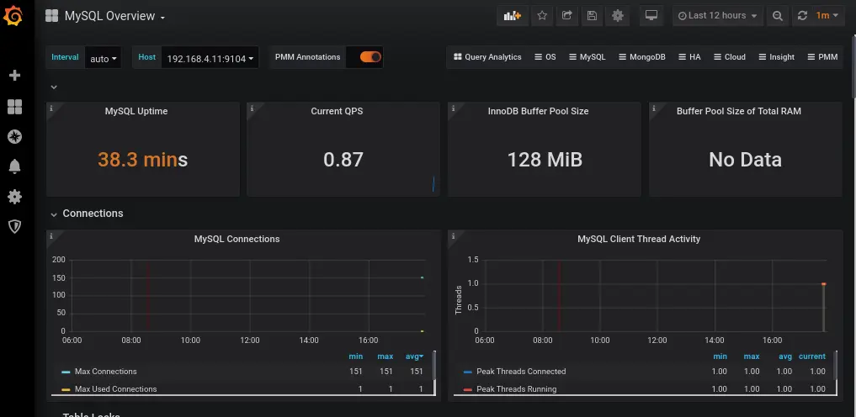Click the Share dashboard icon
The height and width of the screenshot is (417, 856).
click(x=567, y=16)
